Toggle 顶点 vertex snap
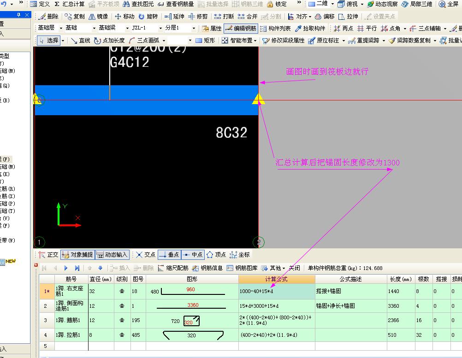462x358 pixels. coord(216,255)
